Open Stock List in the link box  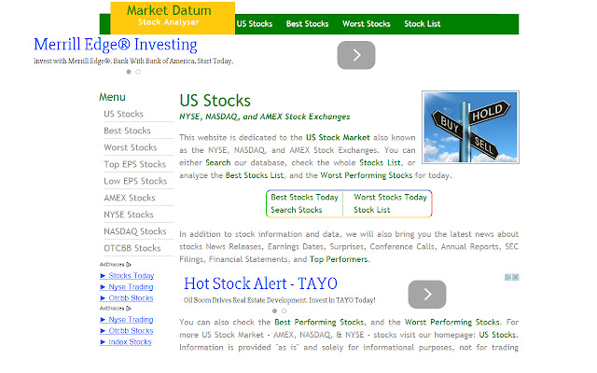click(371, 210)
